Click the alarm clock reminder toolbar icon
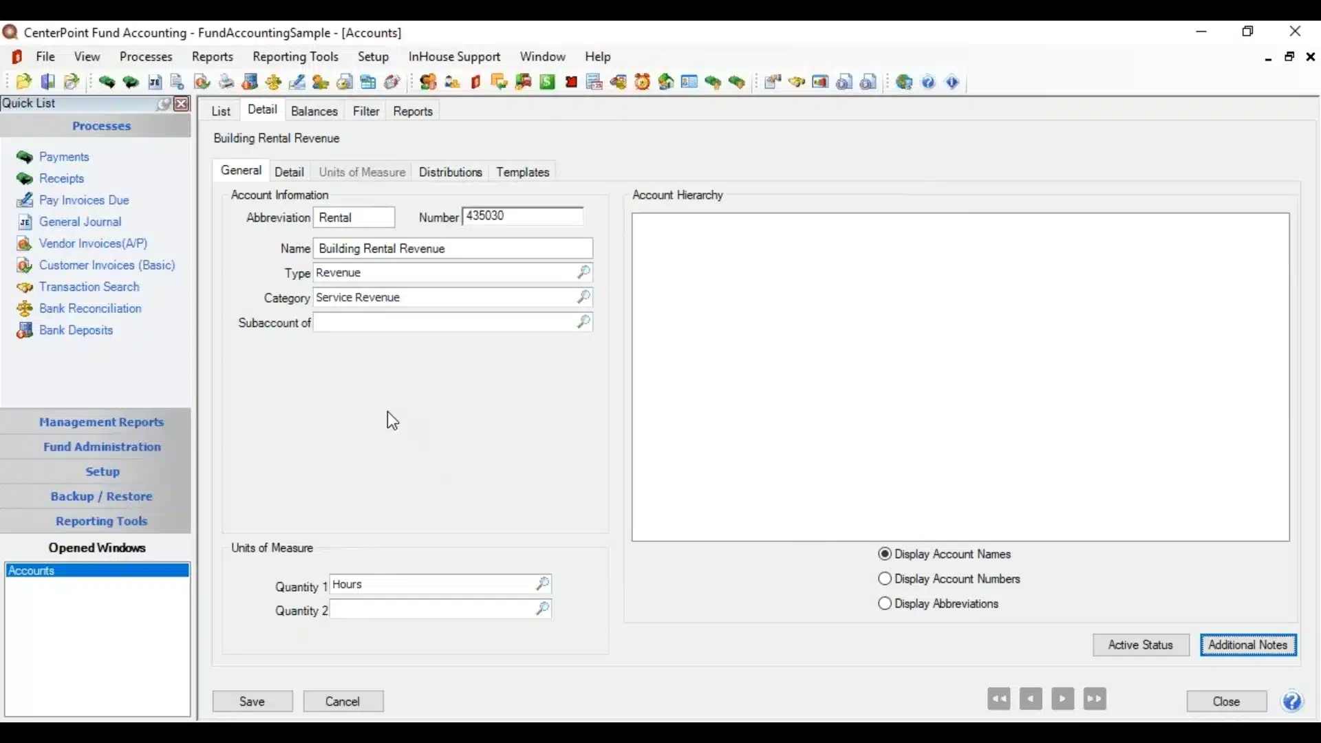The height and width of the screenshot is (743, 1321). point(643,82)
